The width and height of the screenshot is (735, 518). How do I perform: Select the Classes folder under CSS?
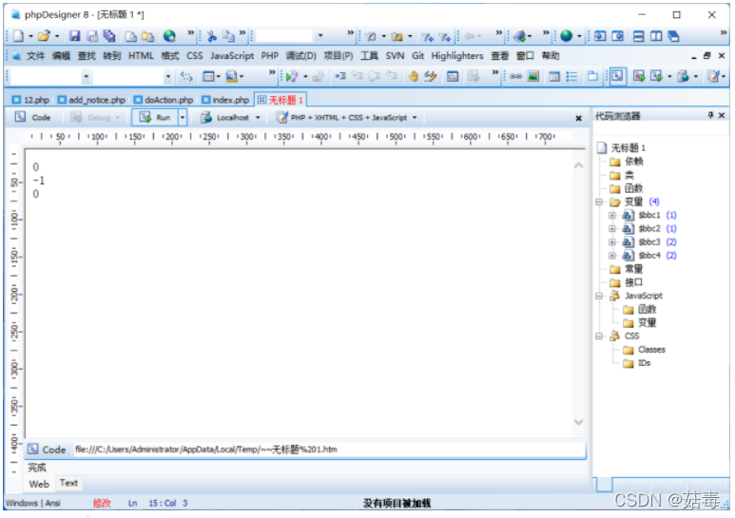click(645, 350)
